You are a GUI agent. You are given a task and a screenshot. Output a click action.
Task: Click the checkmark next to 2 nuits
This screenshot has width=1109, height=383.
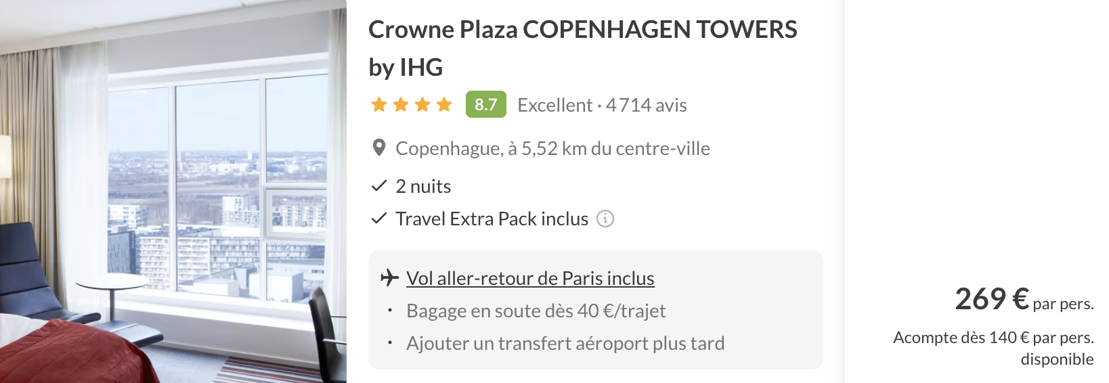coord(379,186)
